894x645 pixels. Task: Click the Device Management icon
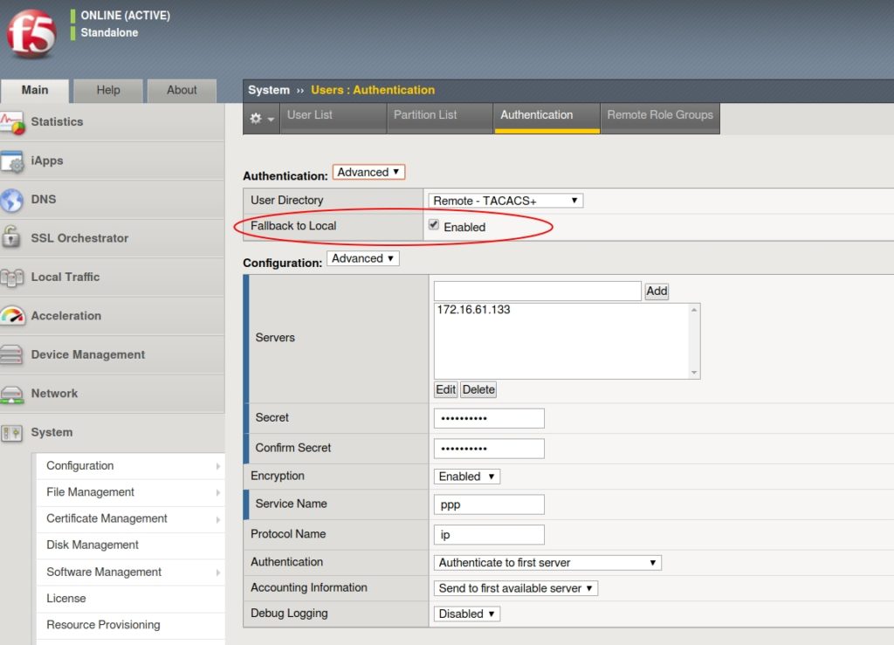click(x=11, y=354)
